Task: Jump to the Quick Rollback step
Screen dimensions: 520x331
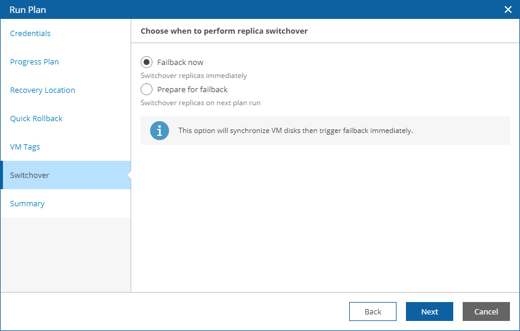Action: [x=36, y=118]
